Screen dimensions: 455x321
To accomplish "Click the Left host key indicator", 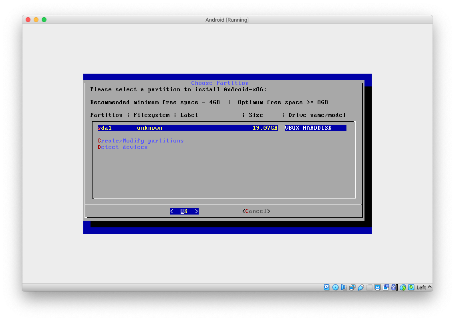I will coord(424,287).
